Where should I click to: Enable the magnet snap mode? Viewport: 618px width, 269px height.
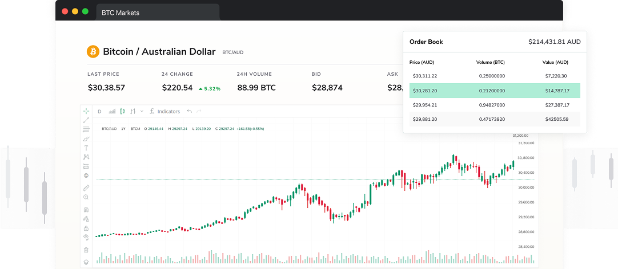tap(86, 209)
